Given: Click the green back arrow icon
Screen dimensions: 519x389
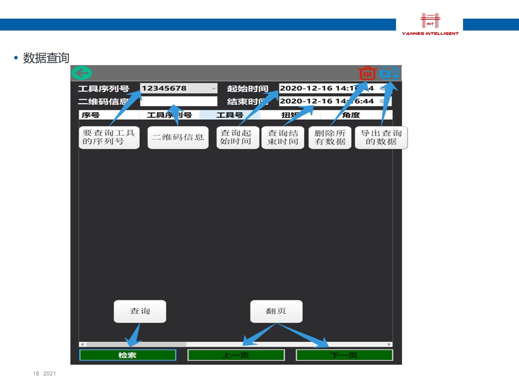Looking at the screenshot, I should click(82, 73).
